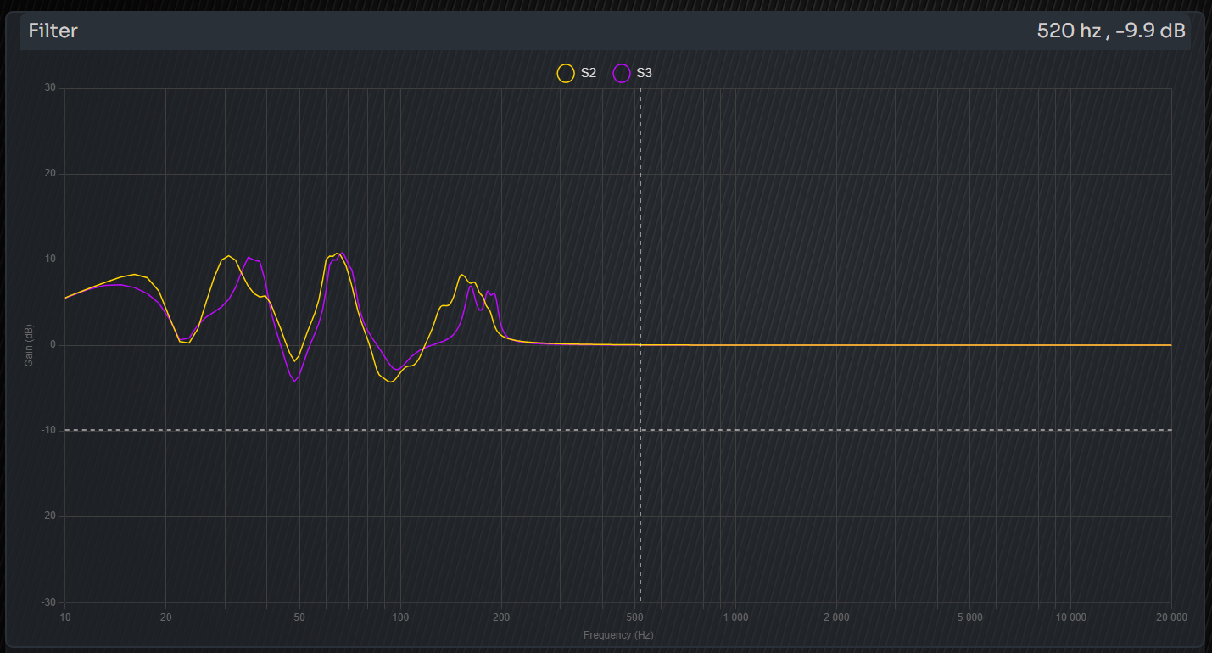This screenshot has width=1212, height=653.
Task: Click the -20 label on the gain axis
Action: click(48, 516)
